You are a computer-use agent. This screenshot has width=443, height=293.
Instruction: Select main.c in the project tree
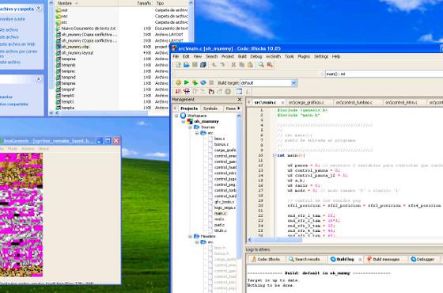[x=220, y=213]
